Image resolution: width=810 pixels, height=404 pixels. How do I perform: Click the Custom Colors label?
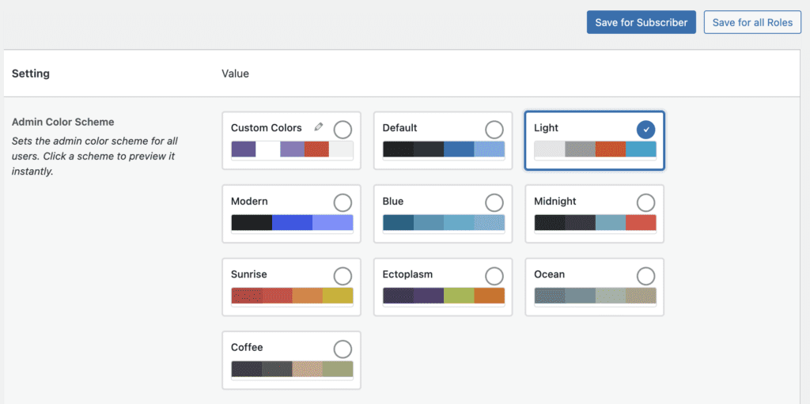266,127
